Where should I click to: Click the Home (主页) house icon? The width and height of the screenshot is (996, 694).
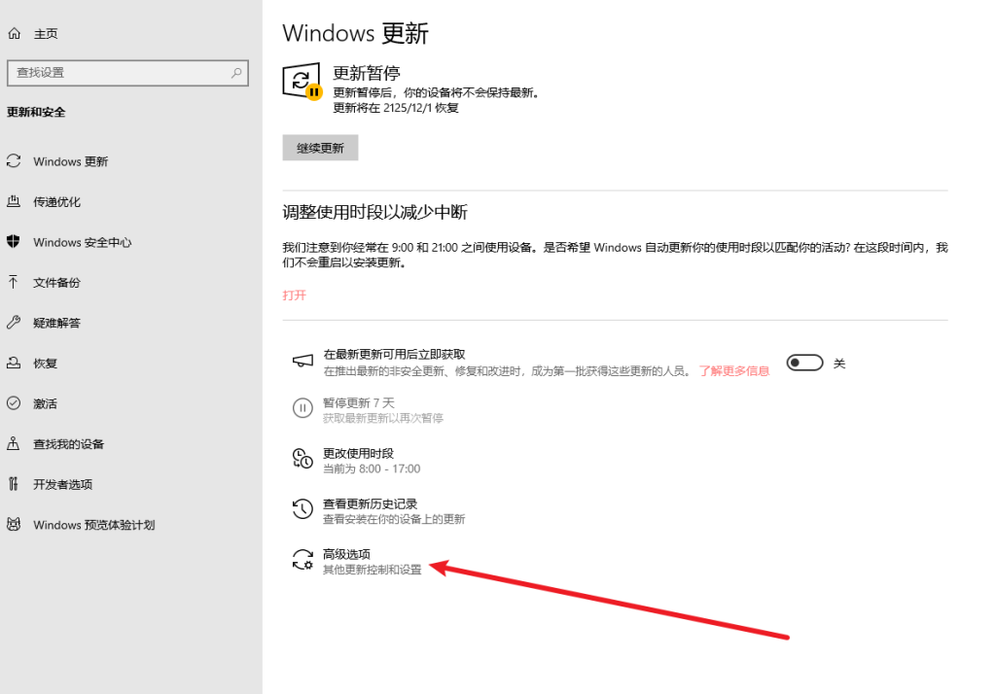coord(14,33)
